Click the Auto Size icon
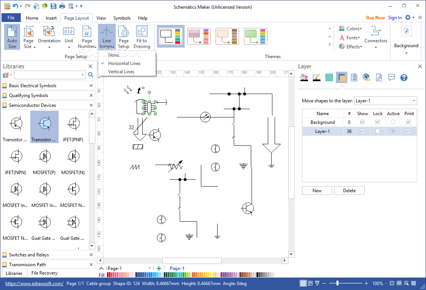 coord(12,37)
